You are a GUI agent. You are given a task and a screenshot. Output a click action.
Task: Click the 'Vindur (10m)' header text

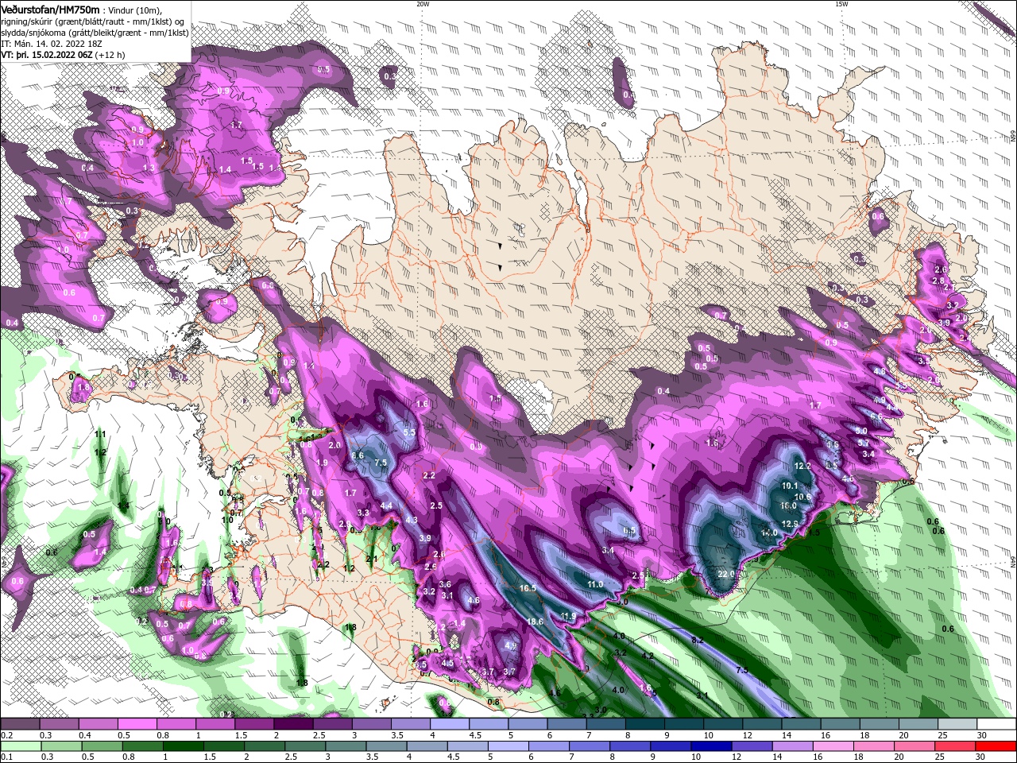(136, 10)
